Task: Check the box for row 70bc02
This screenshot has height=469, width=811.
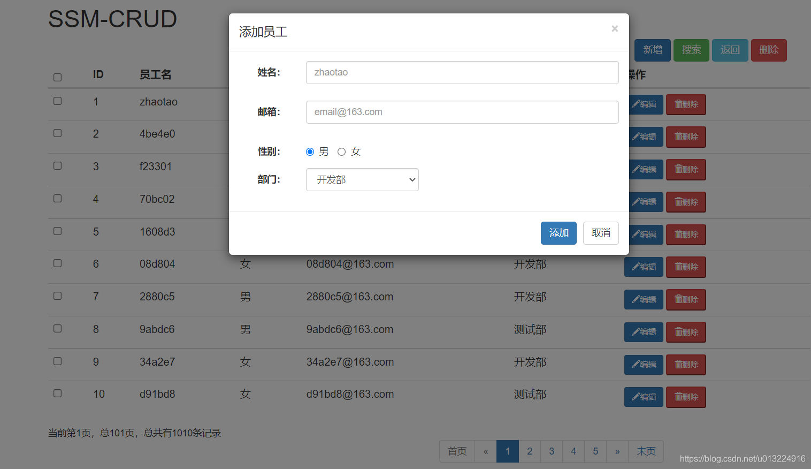Action: coord(58,198)
